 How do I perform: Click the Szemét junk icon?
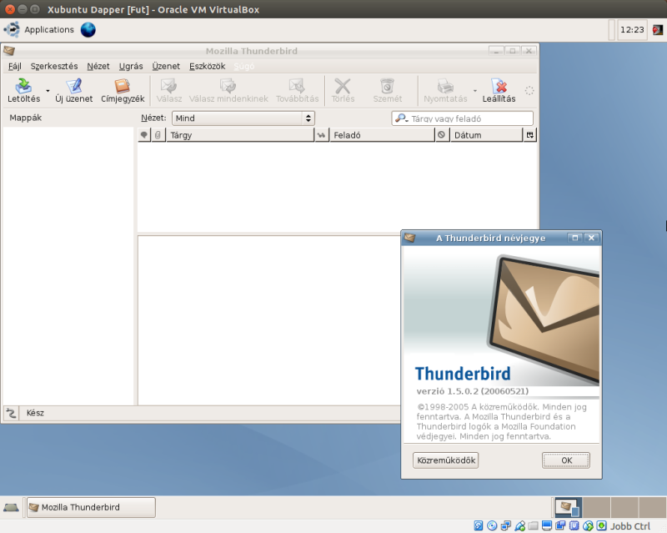tap(387, 90)
